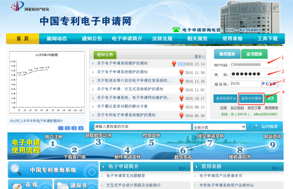Image resolution: width=293 pixels, height=189 pixels.
Task: Click the 密码 password field
Action: click(254, 74)
